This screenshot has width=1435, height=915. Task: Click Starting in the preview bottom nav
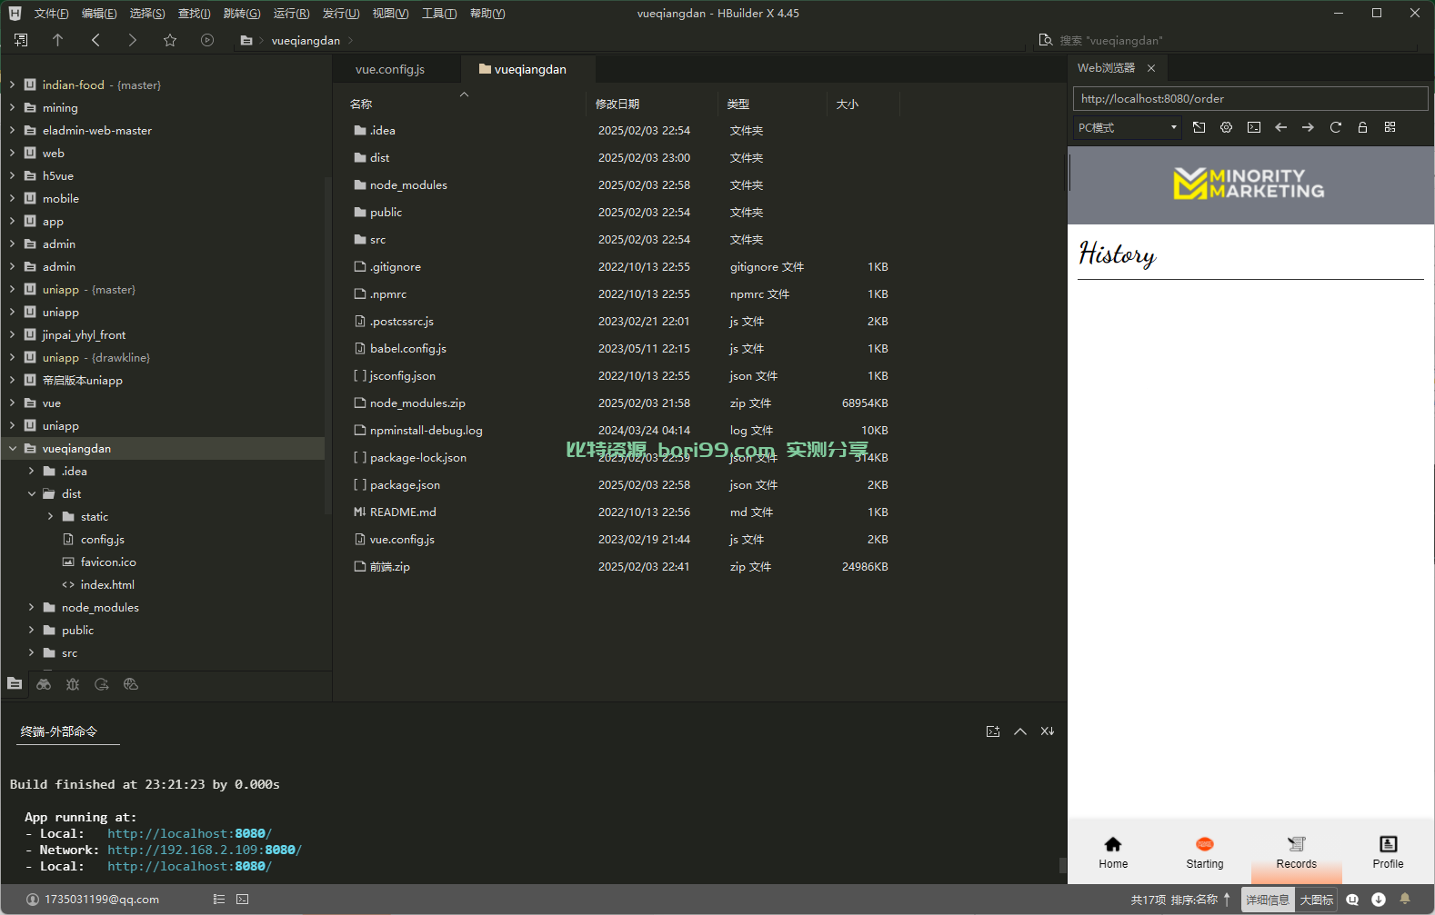[x=1205, y=852]
